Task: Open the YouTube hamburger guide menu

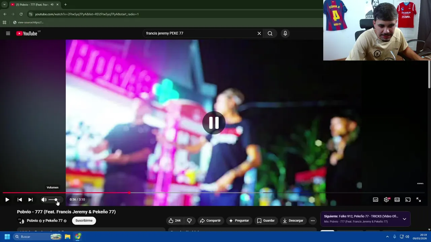Action: point(8,33)
